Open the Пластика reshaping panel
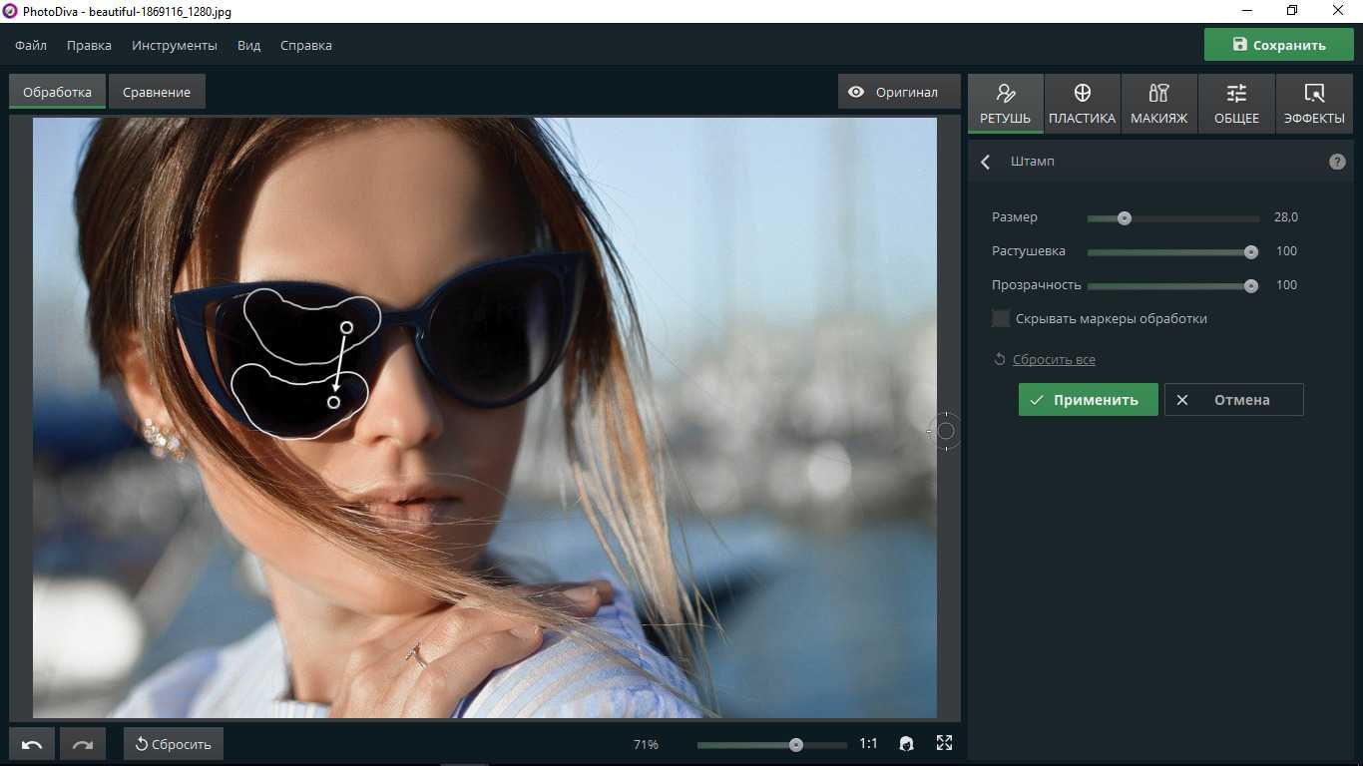Image resolution: width=1363 pixels, height=766 pixels. point(1082,104)
